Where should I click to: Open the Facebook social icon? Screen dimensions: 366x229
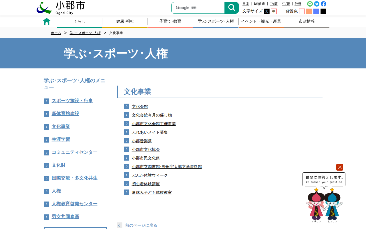tap(323, 4)
